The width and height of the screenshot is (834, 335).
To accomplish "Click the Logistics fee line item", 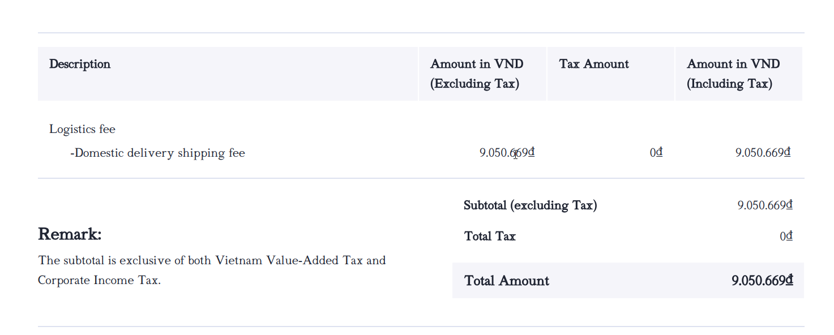I will click(82, 130).
